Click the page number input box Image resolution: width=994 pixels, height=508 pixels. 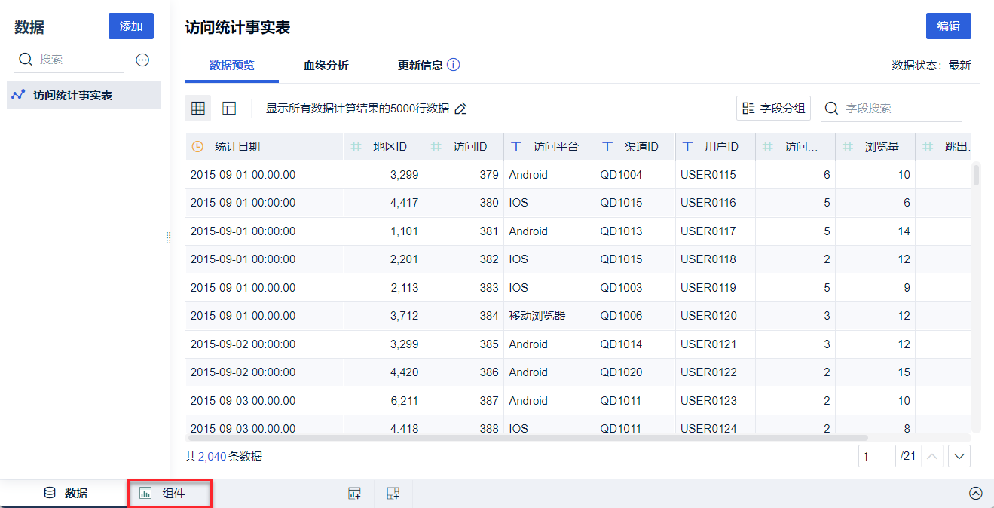click(x=877, y=456)
